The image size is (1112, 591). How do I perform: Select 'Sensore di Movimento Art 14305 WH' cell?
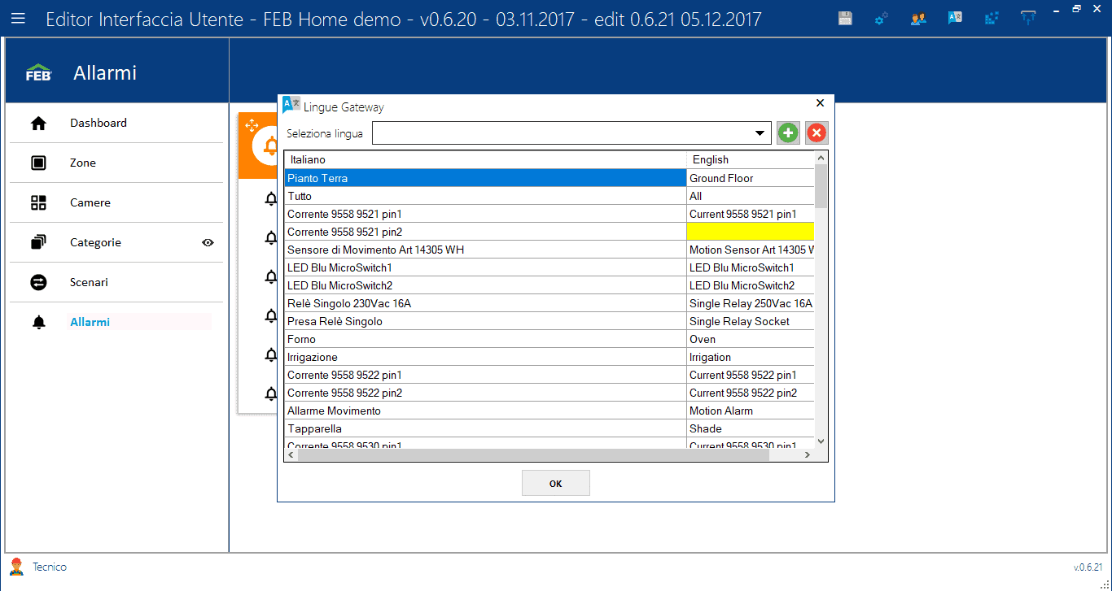click(485, 250)
